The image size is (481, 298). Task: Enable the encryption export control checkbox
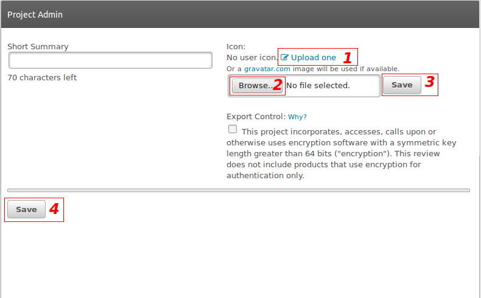(233, 129)
